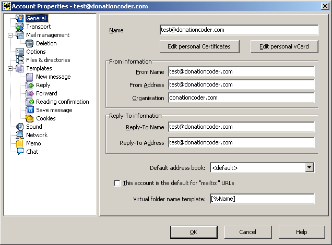Enable default account for mailto URLs checkbox
Viewport: 332px width, 245px height.
tap(117, 183)
